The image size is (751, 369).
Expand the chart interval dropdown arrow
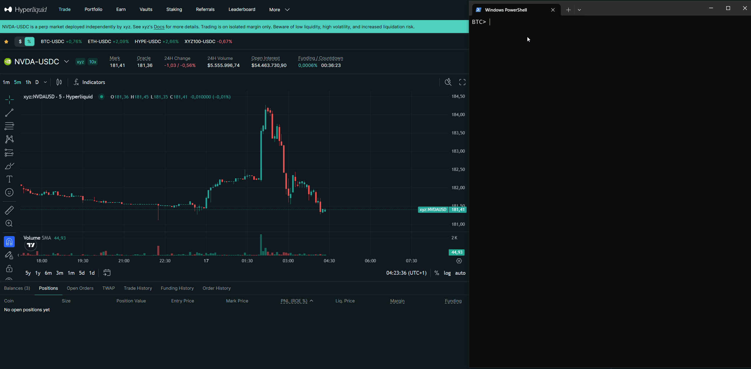[45, 82]
